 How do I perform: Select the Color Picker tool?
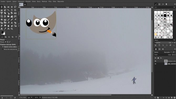click(x=5, y=29)
